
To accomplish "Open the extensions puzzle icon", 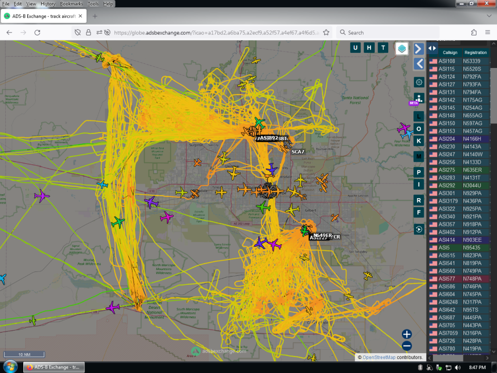I will [x=474, y=33].
